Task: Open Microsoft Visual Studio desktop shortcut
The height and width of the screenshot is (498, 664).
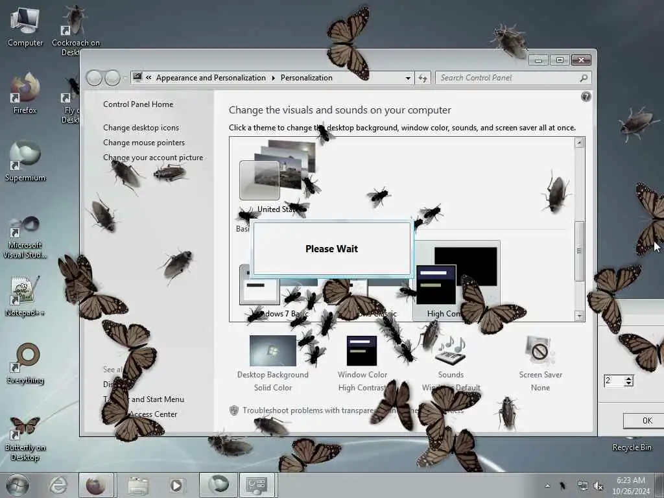Action: (x=25, y=236)
